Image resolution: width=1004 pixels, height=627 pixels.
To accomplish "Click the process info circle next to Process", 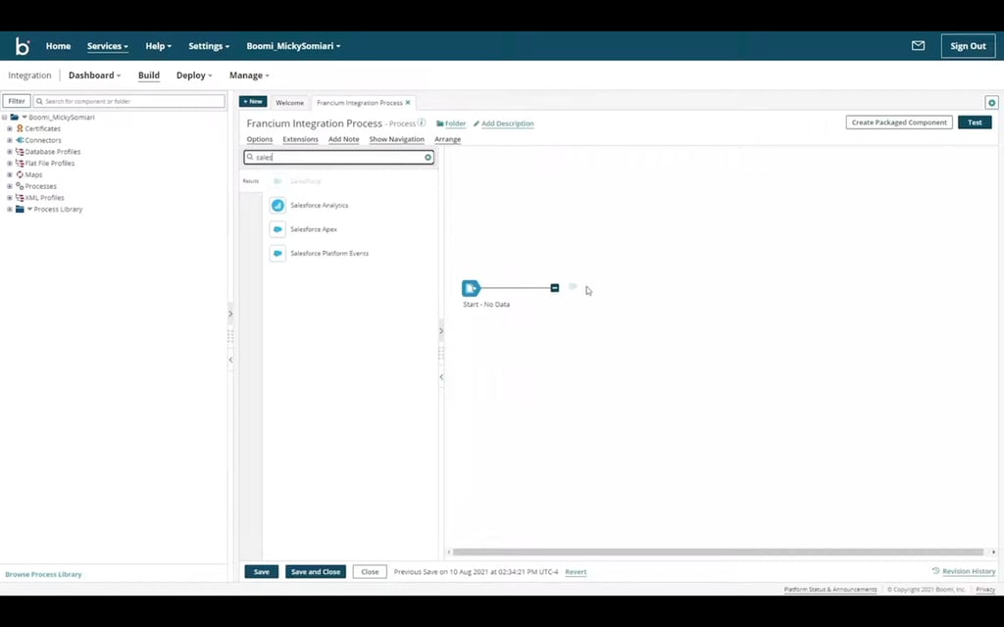I will coord(423,123).
